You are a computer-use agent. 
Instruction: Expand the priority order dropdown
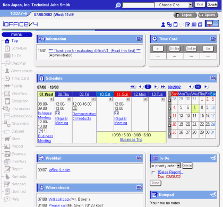click(x=166, y=166)
